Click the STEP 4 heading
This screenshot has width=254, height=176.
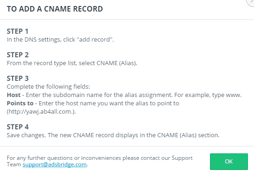tap(18, 127)
